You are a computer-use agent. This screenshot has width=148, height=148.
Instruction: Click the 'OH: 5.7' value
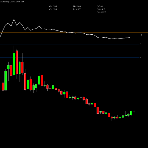pyautogui.click(x=101, y=9)
